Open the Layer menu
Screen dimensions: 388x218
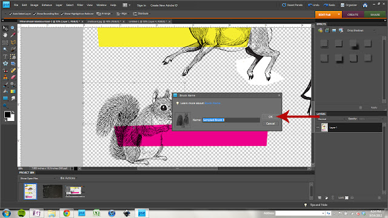coord(59,5)
